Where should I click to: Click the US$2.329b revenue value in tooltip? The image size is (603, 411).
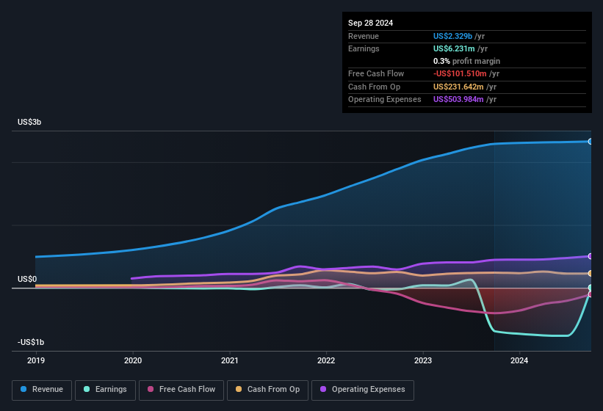click(x=453, y=36)
